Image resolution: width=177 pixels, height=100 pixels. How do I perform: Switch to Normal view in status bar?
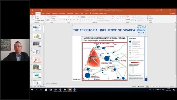tap(147, 87)
